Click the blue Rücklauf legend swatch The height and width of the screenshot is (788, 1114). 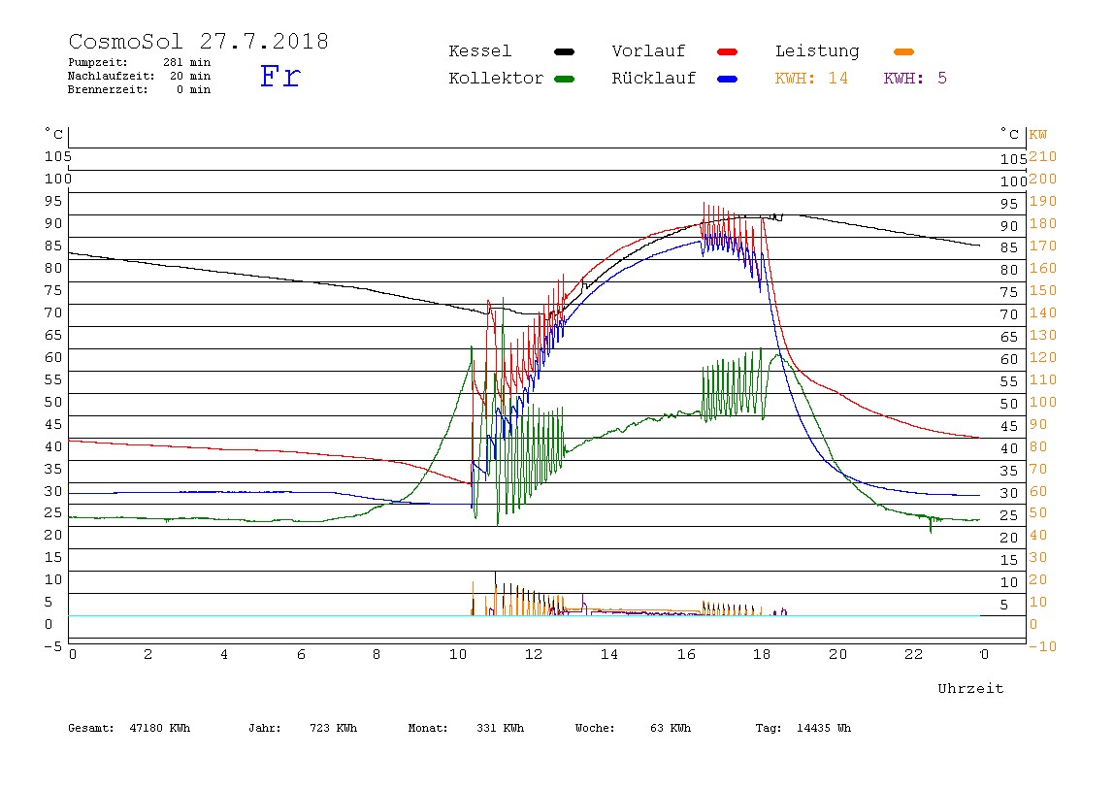tap(728, 79)
